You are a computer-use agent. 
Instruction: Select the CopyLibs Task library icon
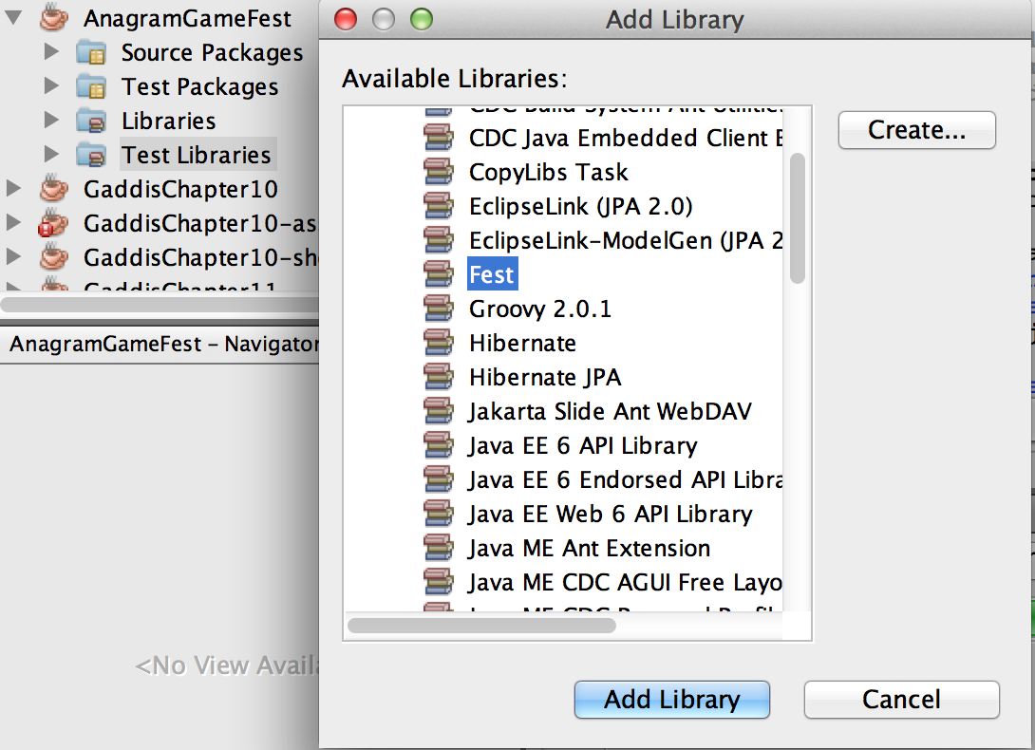point(439,172)
